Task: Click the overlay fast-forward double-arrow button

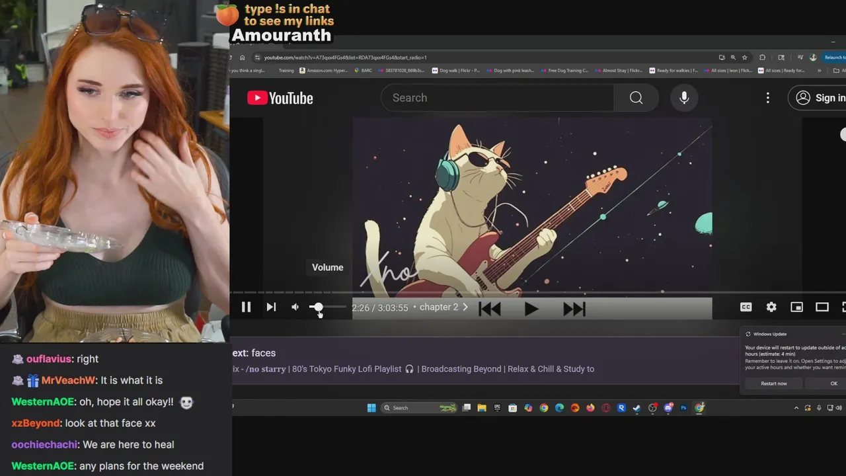Action: coord(574,309)
